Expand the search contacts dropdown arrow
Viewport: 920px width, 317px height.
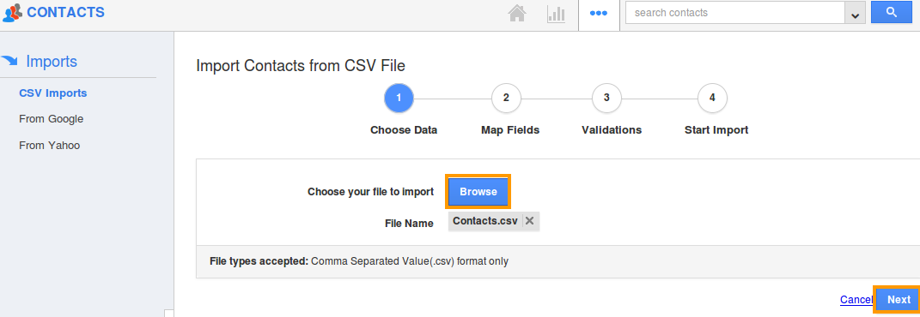coord(854,13)
